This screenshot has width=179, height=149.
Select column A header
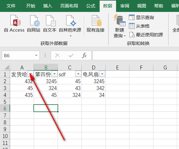click(22, 67)
